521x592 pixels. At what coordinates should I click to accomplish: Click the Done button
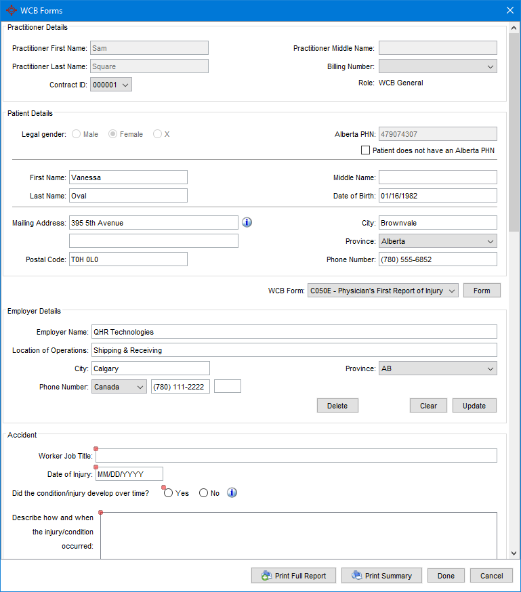click(x=445, y=575)
